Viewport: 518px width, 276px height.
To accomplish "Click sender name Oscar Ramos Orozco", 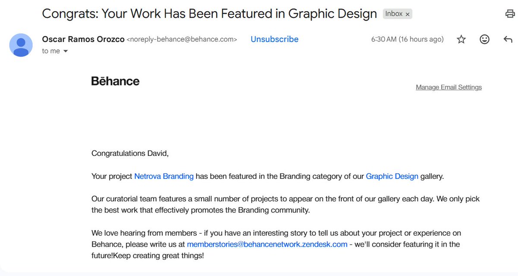I will pyautogui.click(x=83, y=39).
